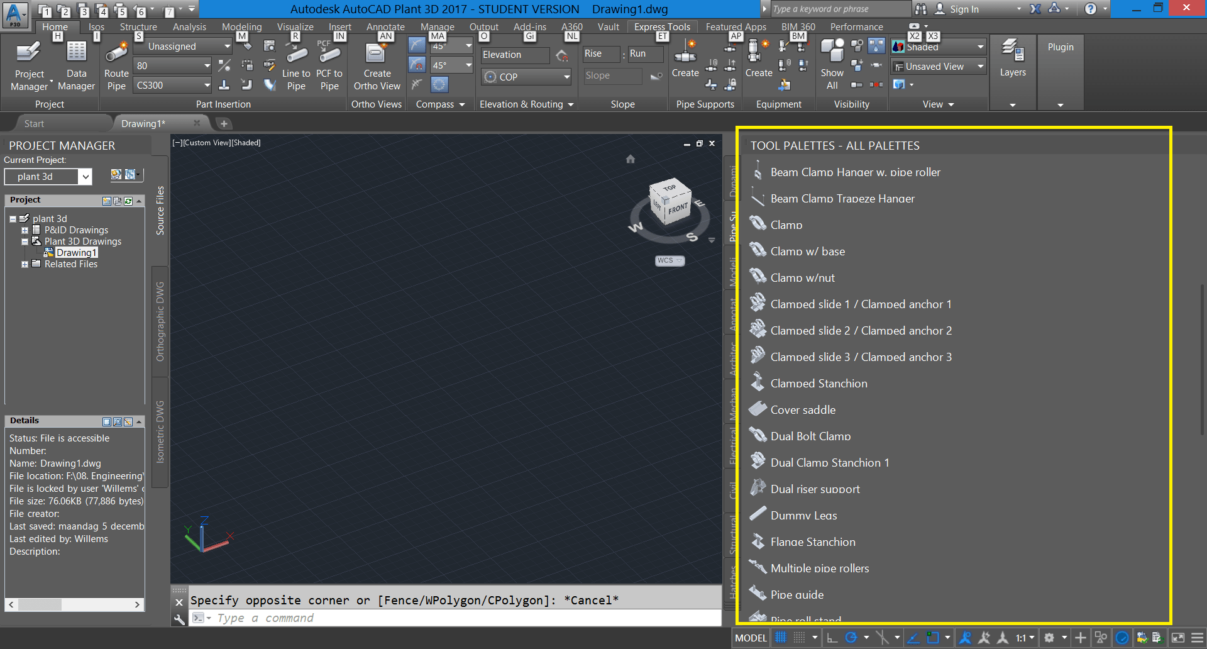Image resolution: width=1207 pixels, height=649 pixels.
Task: Select Cover saddle from tool palette
Action: click(803, 410)
